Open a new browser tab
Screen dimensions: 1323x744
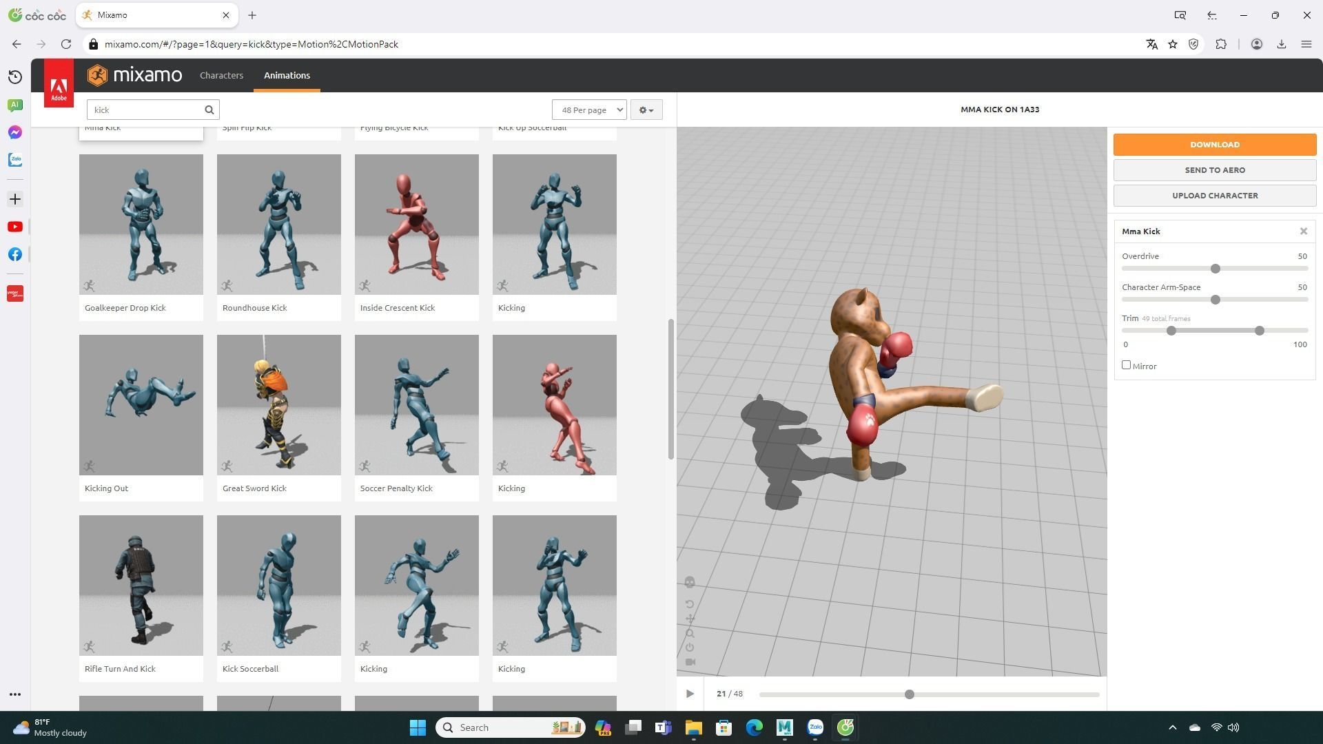tap(252, 15)
